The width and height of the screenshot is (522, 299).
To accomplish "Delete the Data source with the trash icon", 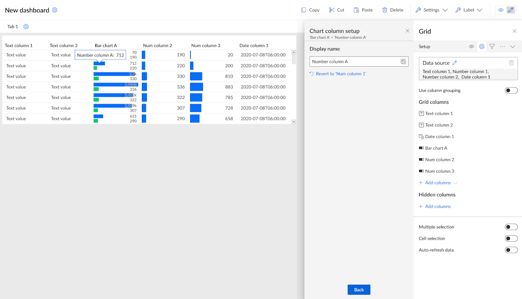I will pos(512,63).
